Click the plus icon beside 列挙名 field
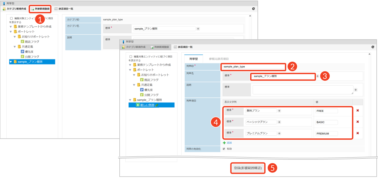The width and height of the screenshot is (378, 178). (x=318, y=76)
